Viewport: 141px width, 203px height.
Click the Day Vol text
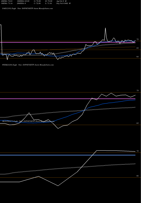click(x=63, y=3)
